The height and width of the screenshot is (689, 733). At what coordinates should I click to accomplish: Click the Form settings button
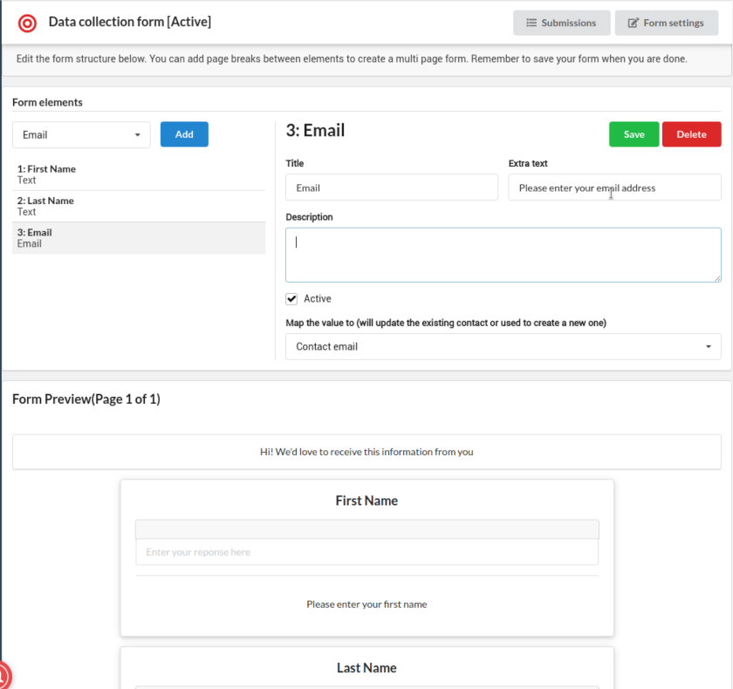(666, 23)
